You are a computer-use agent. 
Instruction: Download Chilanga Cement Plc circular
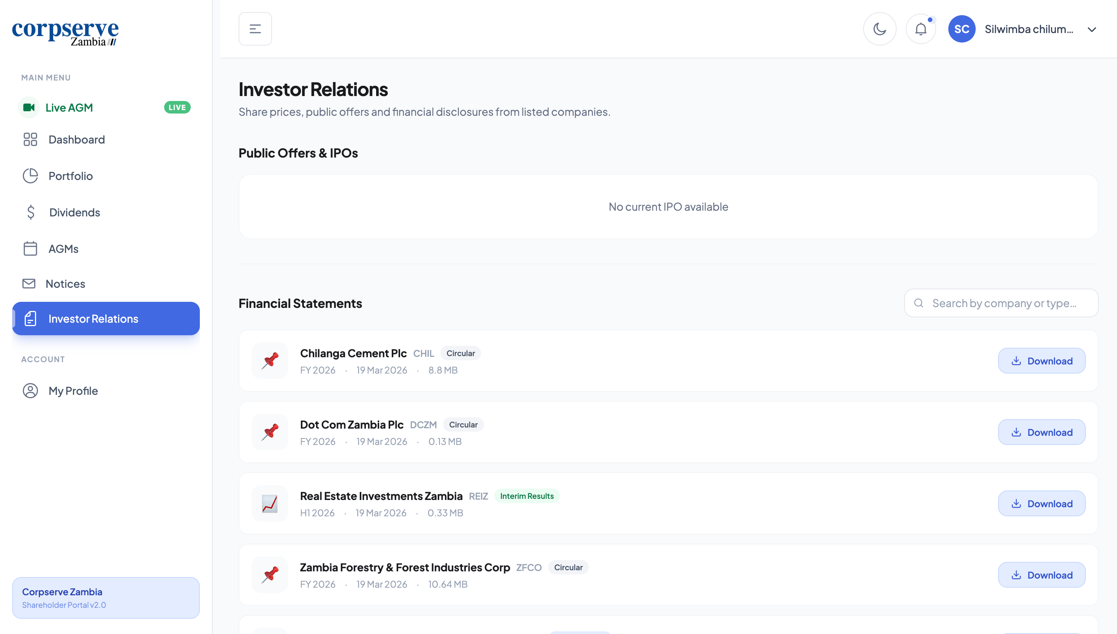(1041, 361)
